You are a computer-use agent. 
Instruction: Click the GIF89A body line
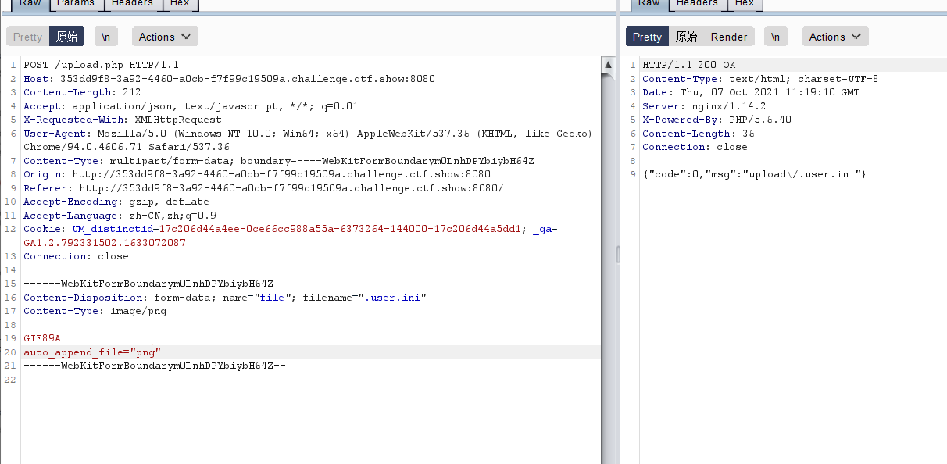[x=42, y=338]
